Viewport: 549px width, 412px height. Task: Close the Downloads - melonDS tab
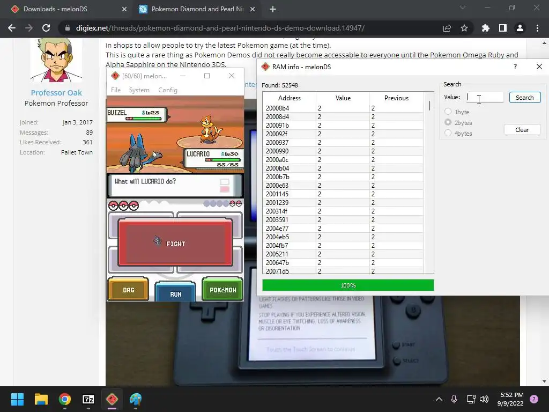pos(124,9)
